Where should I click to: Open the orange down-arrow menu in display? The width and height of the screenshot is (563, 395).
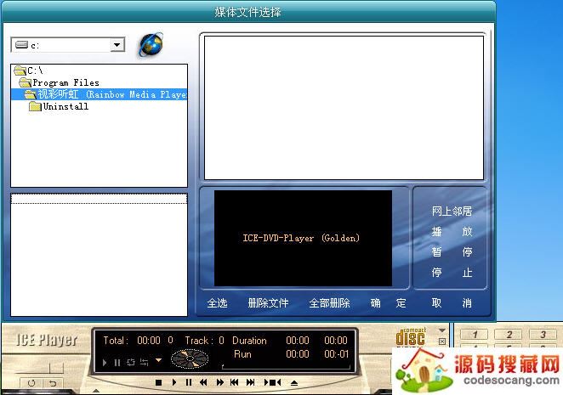(158, 360)
